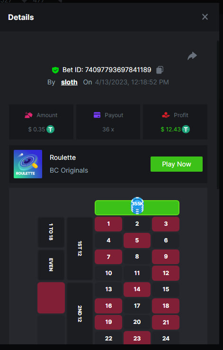Select the 2ND 12 bet cell
Screen dimensions: 223x350
click(x=80, y=313)
